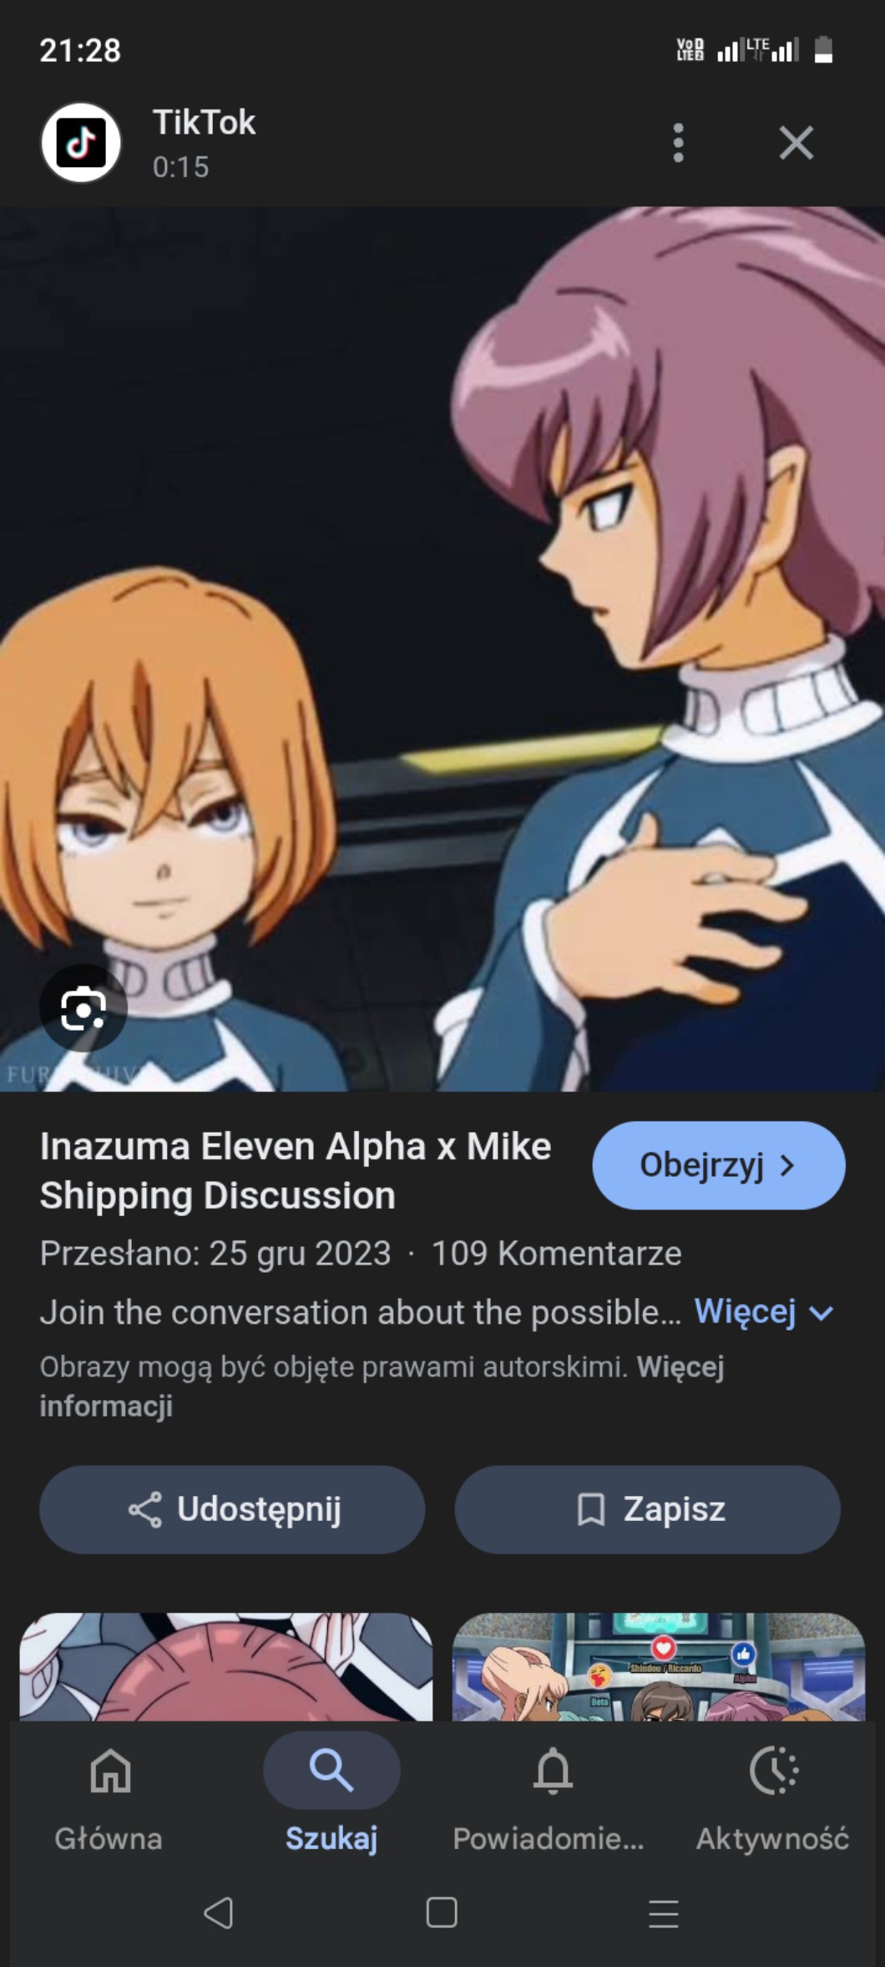
Task: Open Więcej informacji copyright link
Action: click(x=382, y=1387)
